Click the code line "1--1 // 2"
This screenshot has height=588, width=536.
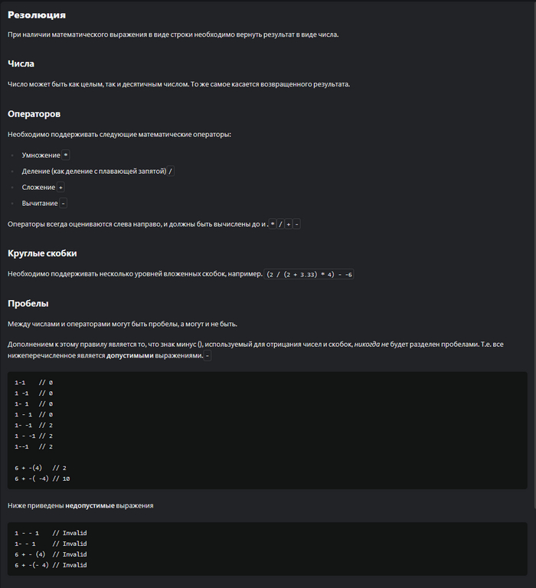(x=34, y=446)
